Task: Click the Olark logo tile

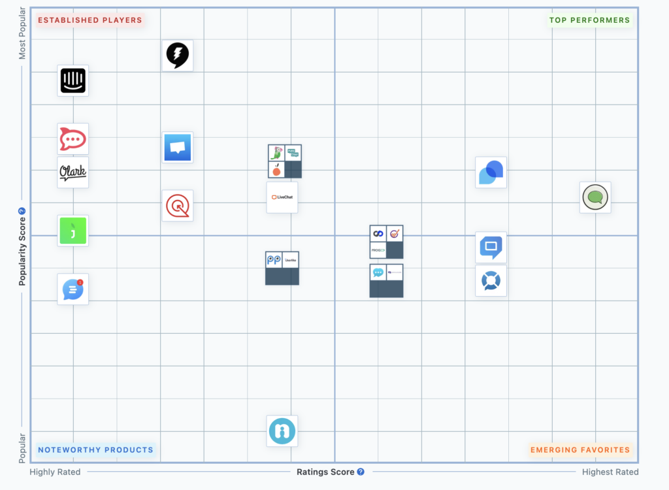Action: [73, 172]
